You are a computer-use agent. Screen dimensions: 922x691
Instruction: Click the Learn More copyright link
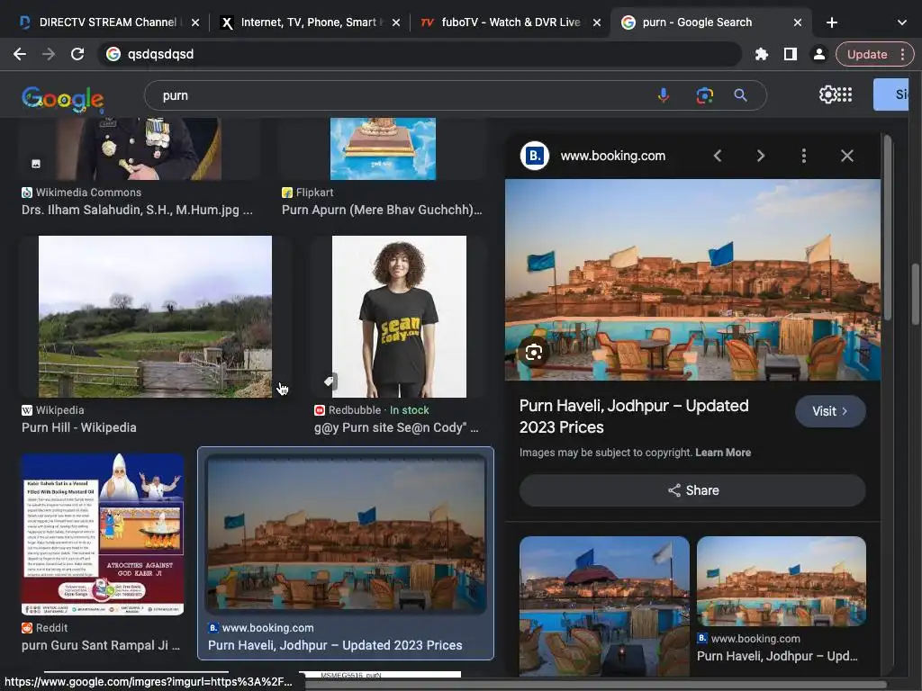(723, 453)
